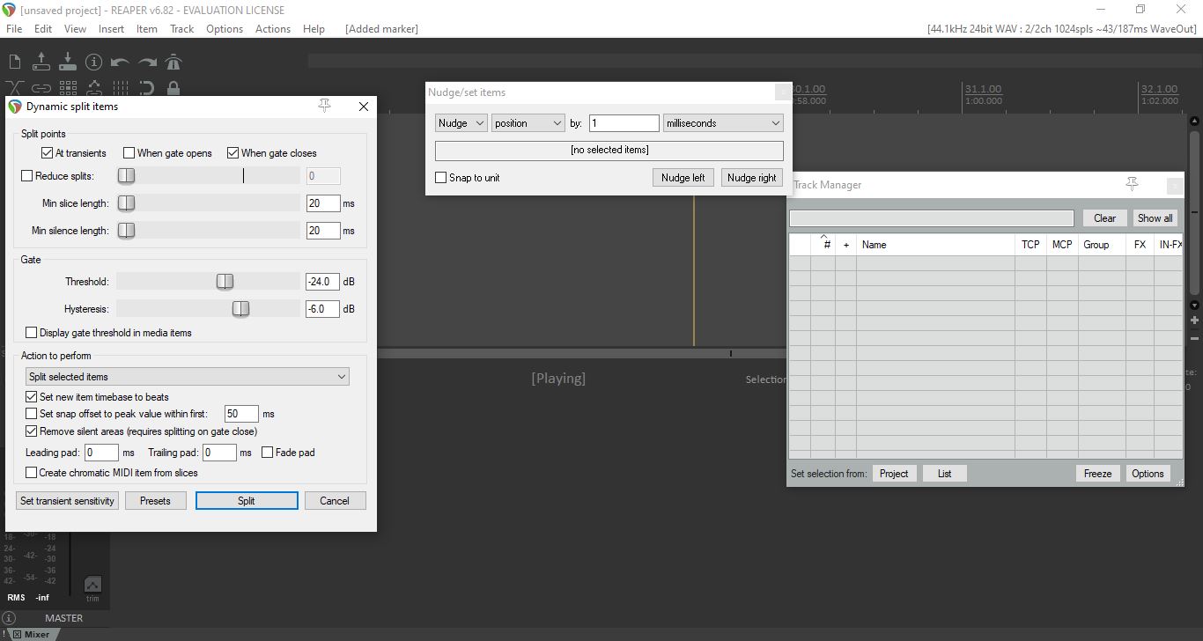Click the Split button
The height and width of the screenshot is (641, 1203).
click(x=247, y=501)
